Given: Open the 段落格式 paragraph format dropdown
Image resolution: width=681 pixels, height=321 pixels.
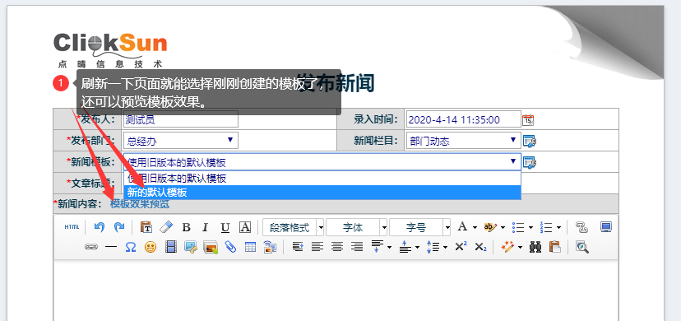Looking at the screenshot, I should (293, 227).
